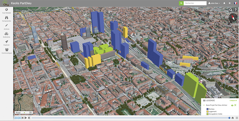Screen dimensions: 239x121
Task: Reset orientation with the compass
Action: 233,18
